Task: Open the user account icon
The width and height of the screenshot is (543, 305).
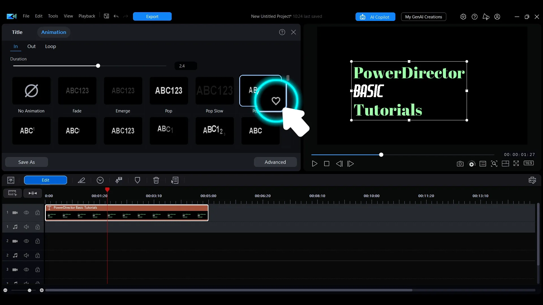Action: [497, 17]
